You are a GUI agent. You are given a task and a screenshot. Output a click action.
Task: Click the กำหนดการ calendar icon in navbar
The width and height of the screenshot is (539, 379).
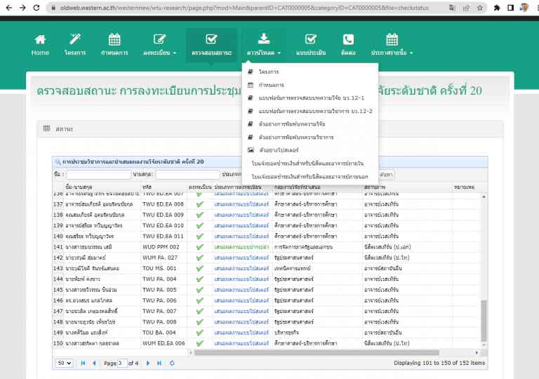click(114, 39)
